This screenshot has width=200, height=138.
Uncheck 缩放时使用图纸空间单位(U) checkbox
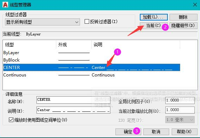coord(11,120)
